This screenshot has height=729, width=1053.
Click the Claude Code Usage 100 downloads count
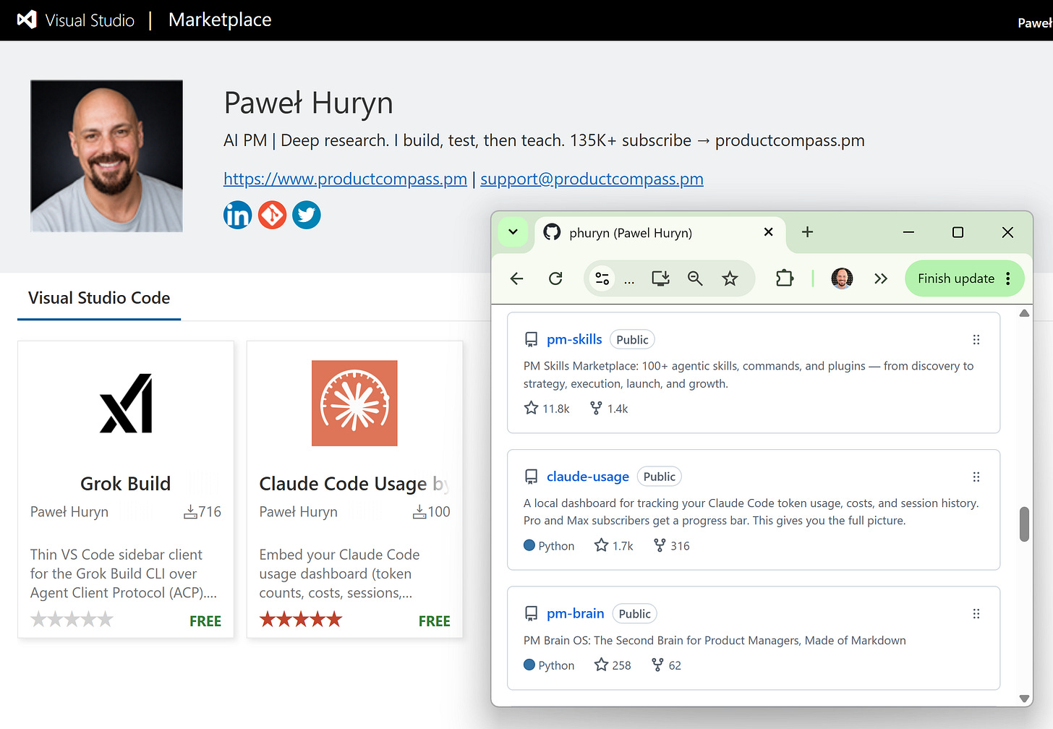(x=432, y=512)
